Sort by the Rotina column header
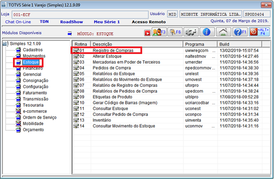 tap(81, 44)
